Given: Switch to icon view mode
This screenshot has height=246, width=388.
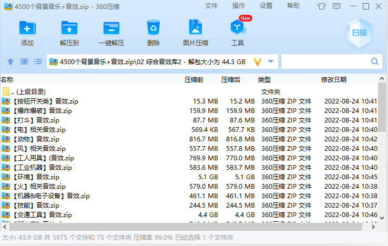Looking at the screenshot, I should pos(24,62).
